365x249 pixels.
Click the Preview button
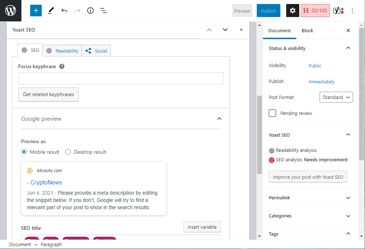(x=242, y=11)
